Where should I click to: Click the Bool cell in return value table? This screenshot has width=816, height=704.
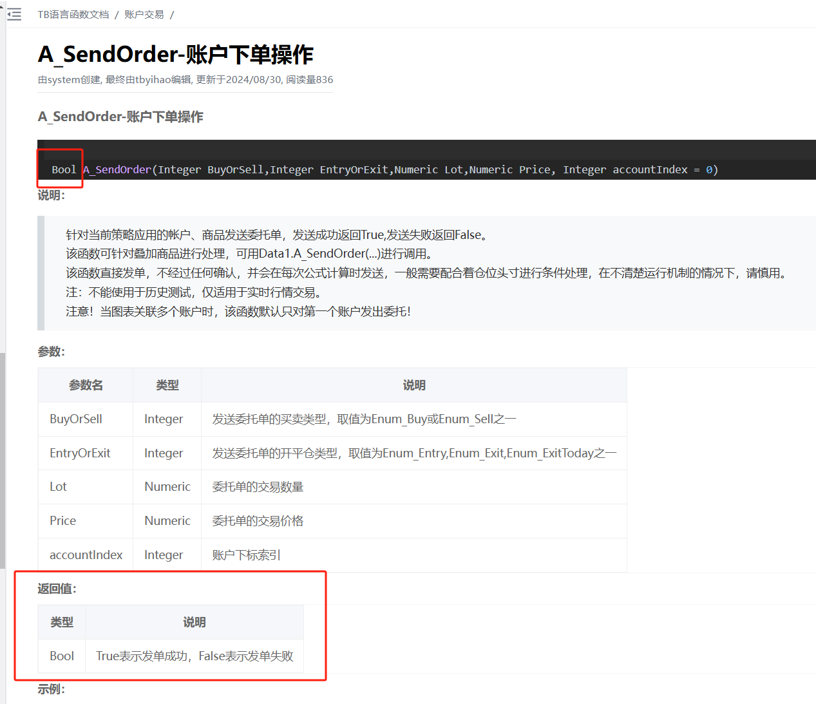pyautogui.click(x=62, y=656)
